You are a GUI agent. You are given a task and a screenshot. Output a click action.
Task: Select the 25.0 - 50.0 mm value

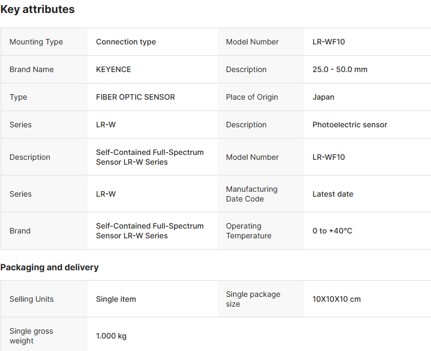tap(340, 69)
